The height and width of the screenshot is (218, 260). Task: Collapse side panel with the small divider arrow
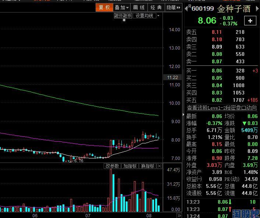(x=184, y=114)
